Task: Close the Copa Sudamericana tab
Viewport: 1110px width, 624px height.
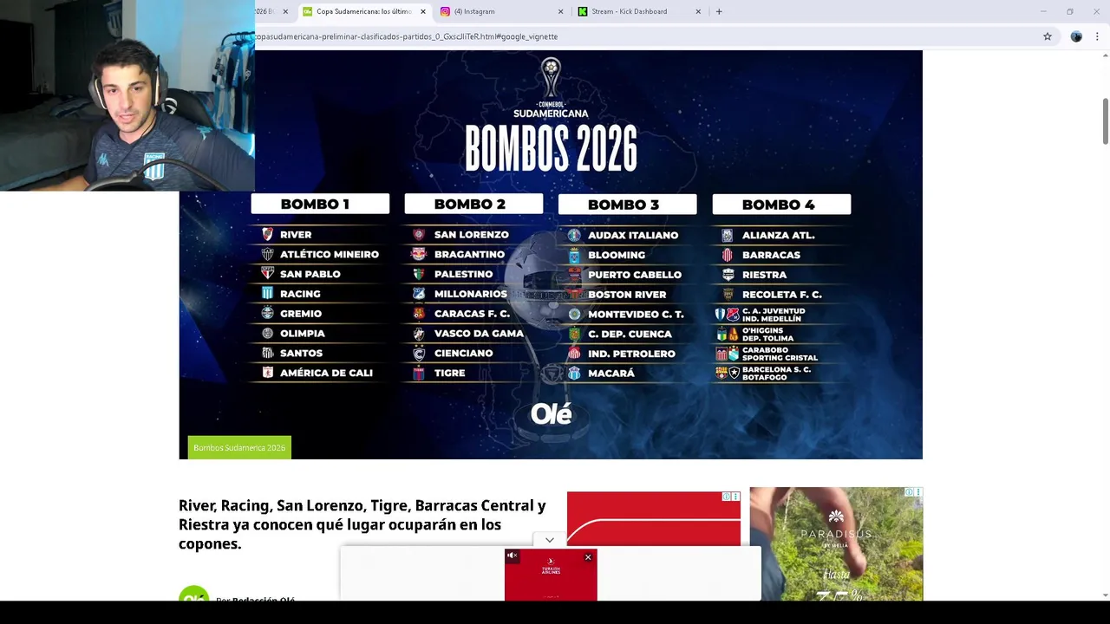Action: pyautogui.click(x=423, y=11)
